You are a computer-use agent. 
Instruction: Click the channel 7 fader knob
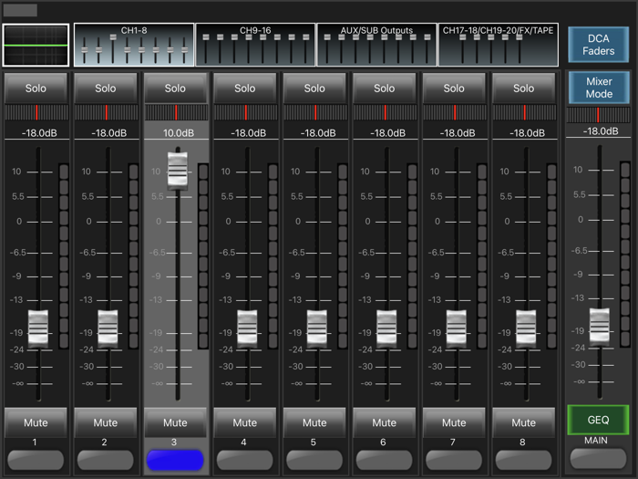[x=457, y=328]
